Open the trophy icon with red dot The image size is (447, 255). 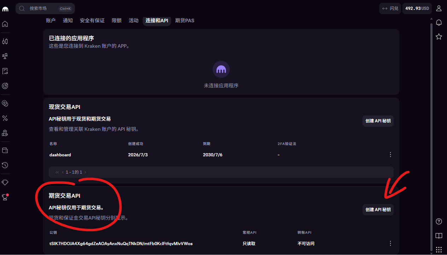coord(5,197)
